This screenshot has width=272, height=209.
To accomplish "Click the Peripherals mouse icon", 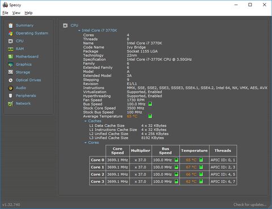I will [x=11, y=96].
